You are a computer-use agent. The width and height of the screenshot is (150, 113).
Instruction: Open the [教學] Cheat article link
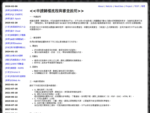point(13,31)
